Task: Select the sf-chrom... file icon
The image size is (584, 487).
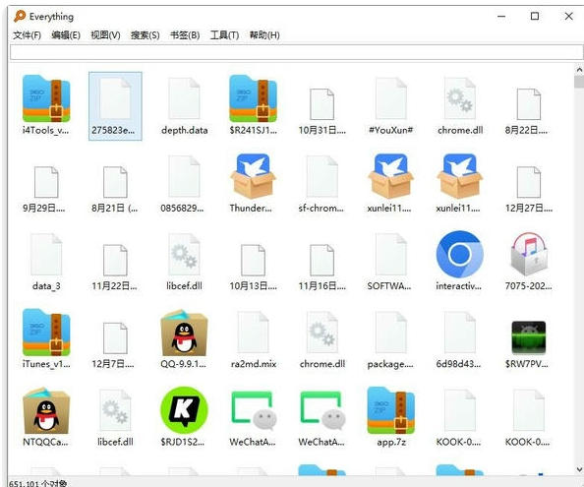Action: pyautogui.click(x=321, y=177)
